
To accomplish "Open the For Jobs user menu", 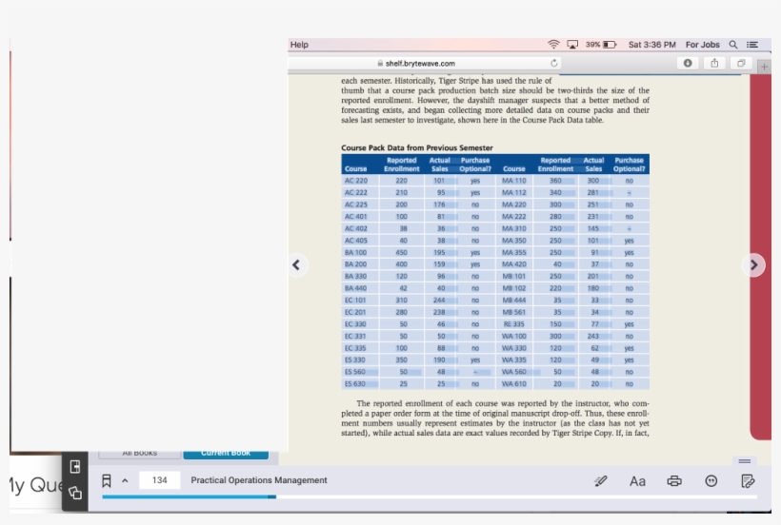I will pyautogui.click(x=702, y=45).
